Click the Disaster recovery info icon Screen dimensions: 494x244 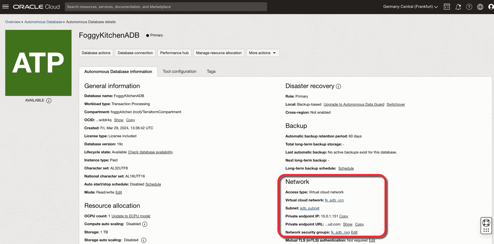tap(339, 86)
